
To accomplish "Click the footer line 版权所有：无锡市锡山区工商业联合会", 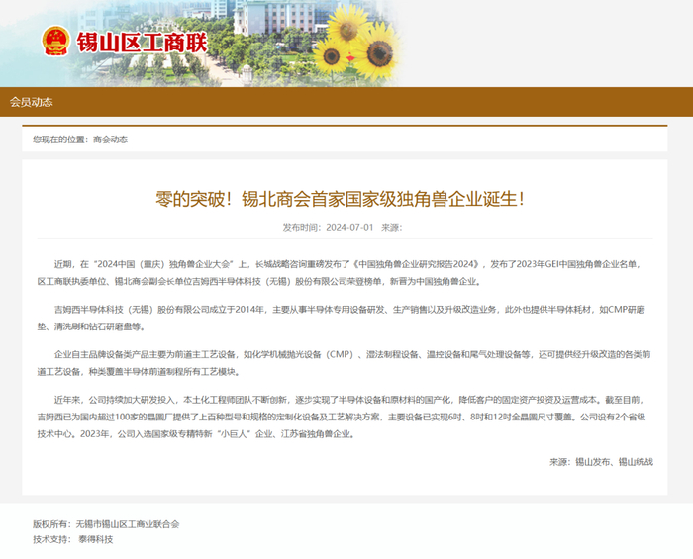I will click(x=106, y=524).
